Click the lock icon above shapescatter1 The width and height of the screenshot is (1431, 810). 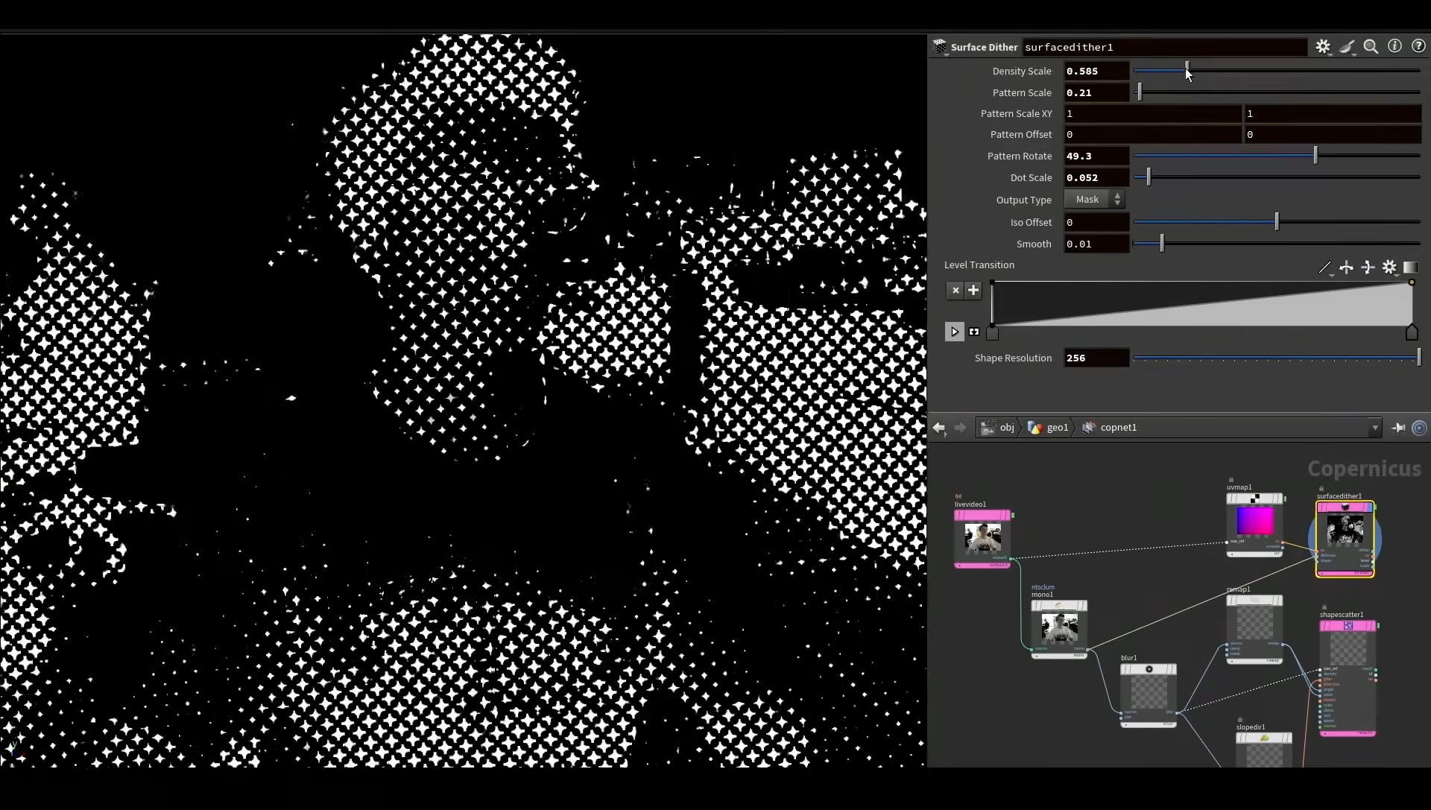point(1324,607)
